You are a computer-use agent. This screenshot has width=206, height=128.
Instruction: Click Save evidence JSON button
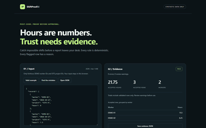tap(145, 126)
